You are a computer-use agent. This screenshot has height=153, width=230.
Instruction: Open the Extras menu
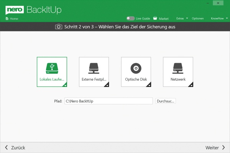click(x=180, y=18)
